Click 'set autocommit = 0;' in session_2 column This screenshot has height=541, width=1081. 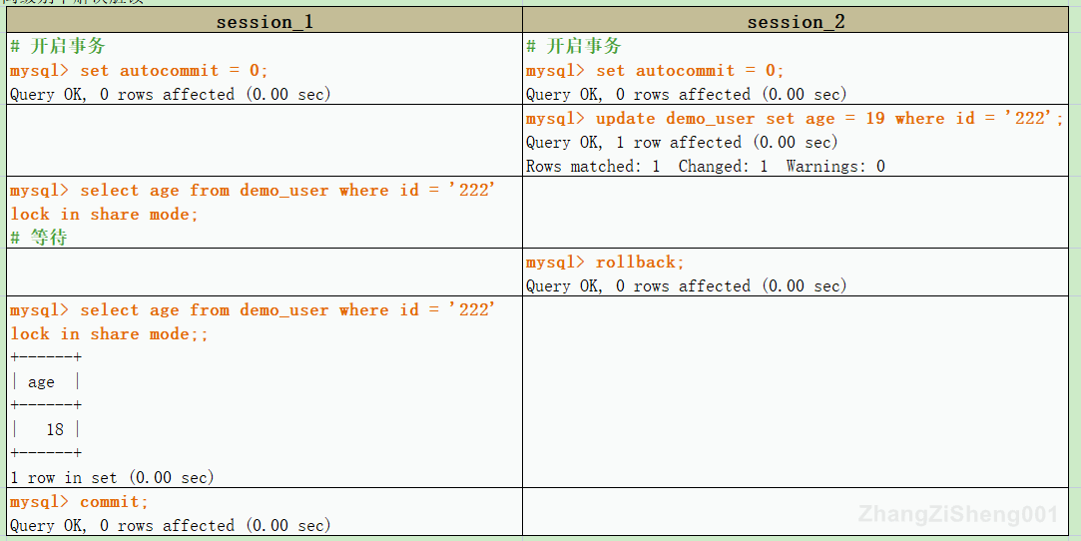(x=690, y=70)
